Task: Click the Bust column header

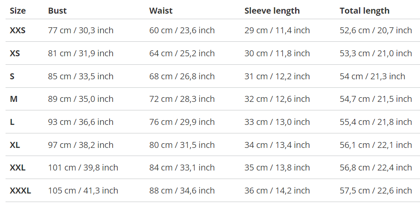Action: click(x=58, y=11)
